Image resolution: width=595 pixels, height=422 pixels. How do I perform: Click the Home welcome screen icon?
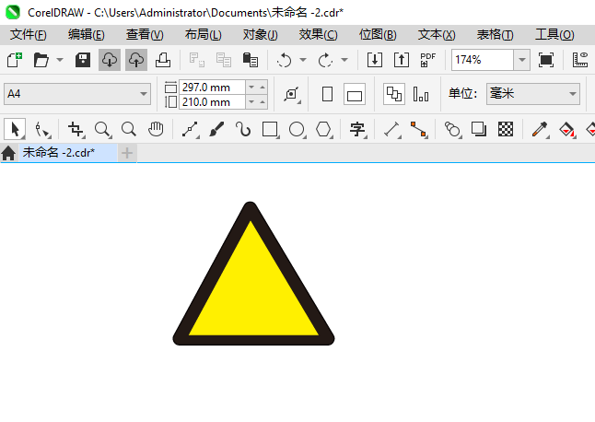pos(8,153)
